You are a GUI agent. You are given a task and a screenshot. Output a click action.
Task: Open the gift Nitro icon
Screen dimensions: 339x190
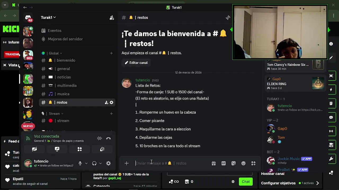213,163
